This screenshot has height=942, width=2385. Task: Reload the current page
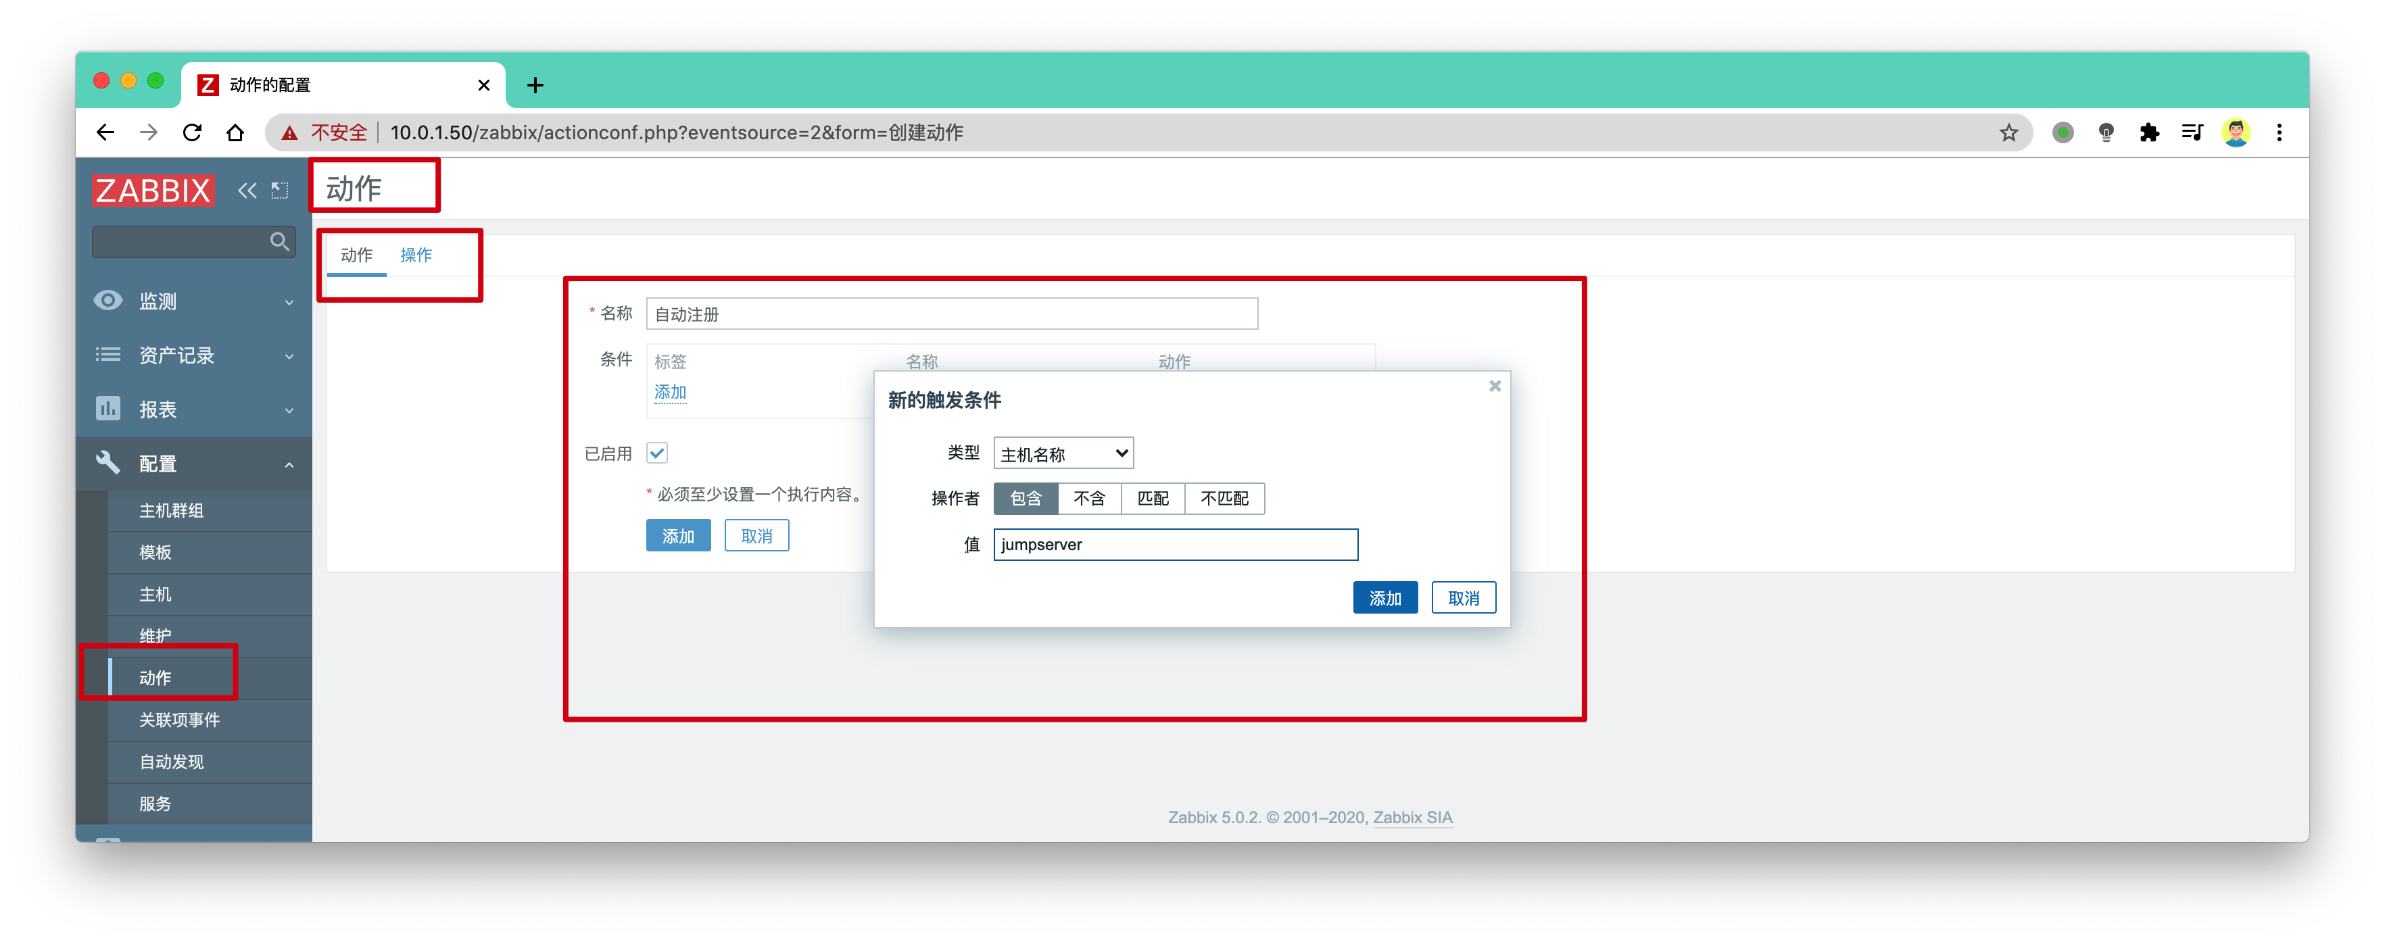coord(192,132)
